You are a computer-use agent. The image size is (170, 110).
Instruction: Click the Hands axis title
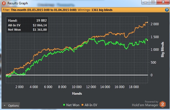tap(77, 94)
